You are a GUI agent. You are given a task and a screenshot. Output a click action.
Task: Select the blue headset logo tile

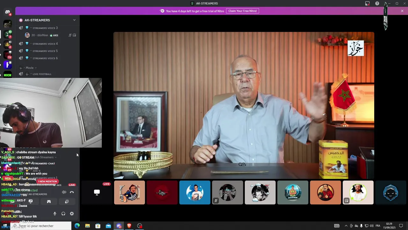click(x=391, y=192)
